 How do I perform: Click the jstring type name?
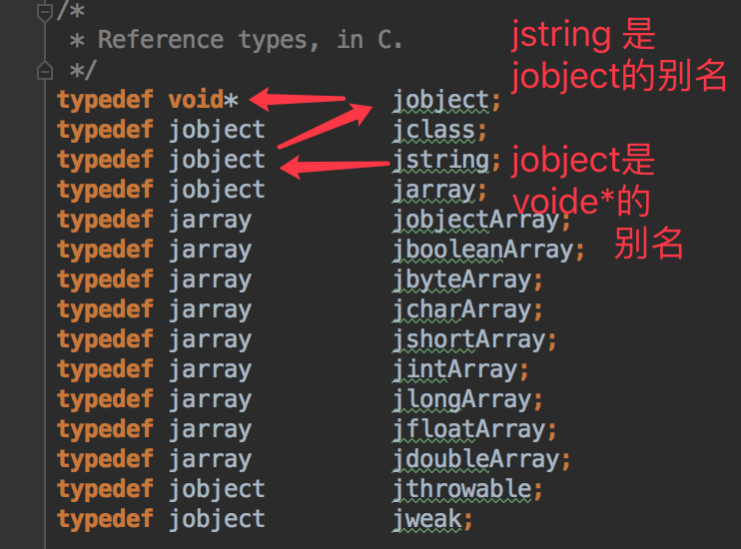pos(440,160)
